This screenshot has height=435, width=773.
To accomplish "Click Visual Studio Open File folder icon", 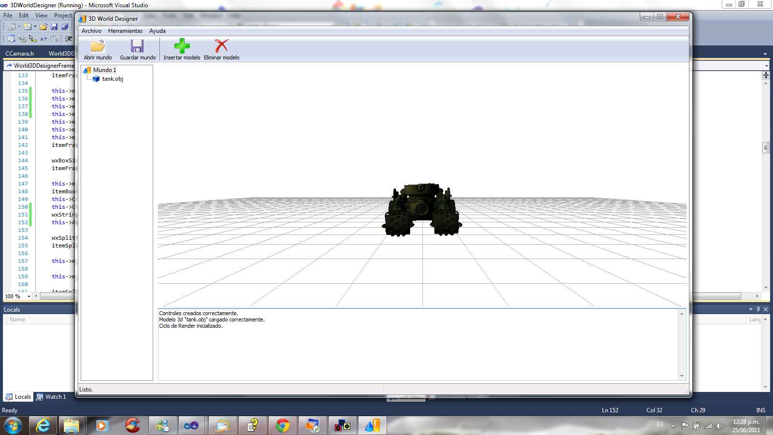I will click(x=43, y=27).
